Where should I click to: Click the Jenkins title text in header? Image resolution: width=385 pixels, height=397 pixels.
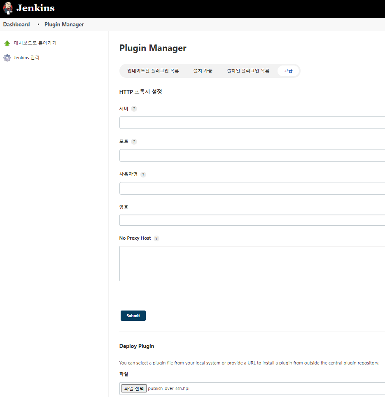click(35, 8)
